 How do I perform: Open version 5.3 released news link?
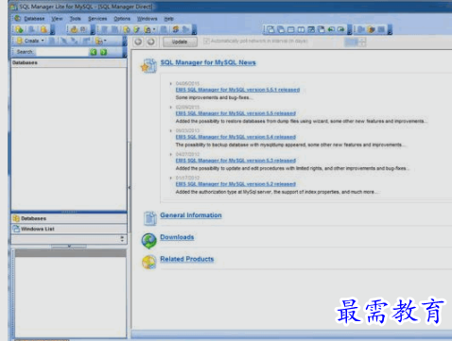[235, 161]
